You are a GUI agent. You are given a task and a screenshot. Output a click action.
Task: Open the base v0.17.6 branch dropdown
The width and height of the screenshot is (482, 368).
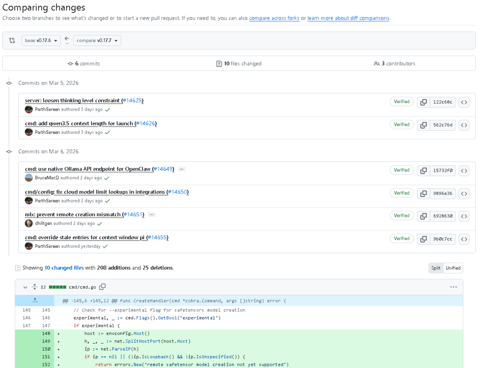pos(41,41)
